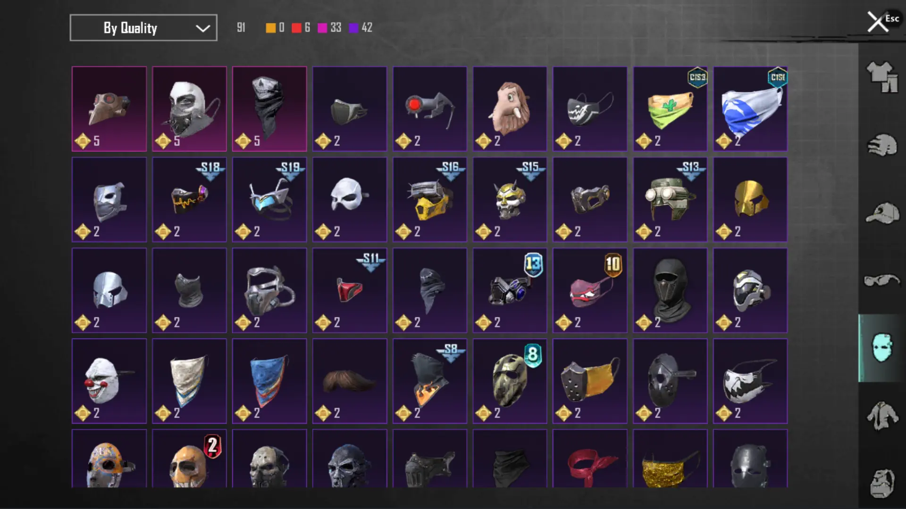Filter by the purple quality count 42
The height and width of the screenshot is (509, 906).
tap(361, 28)
